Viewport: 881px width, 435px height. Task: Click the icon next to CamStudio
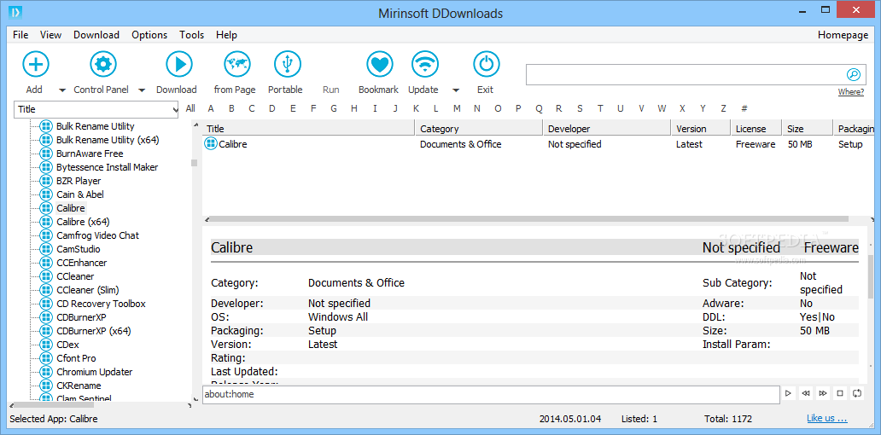(x=47, y=249)
